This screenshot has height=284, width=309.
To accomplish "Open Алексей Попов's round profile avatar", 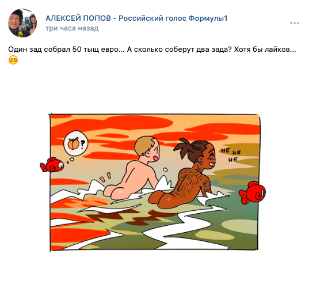I will [22, 23].
